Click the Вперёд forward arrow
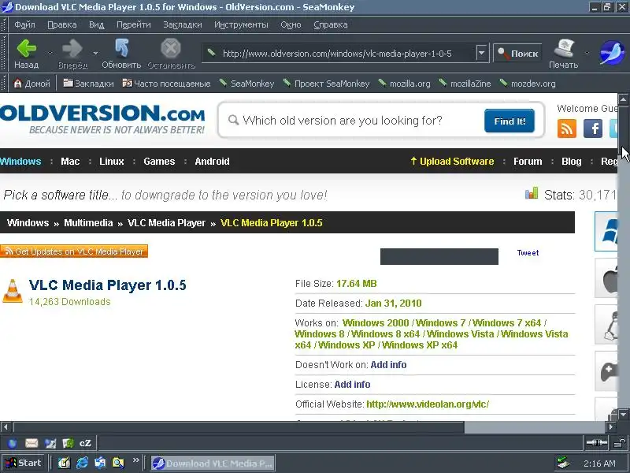The image size is (630, 473). point(72,54)
